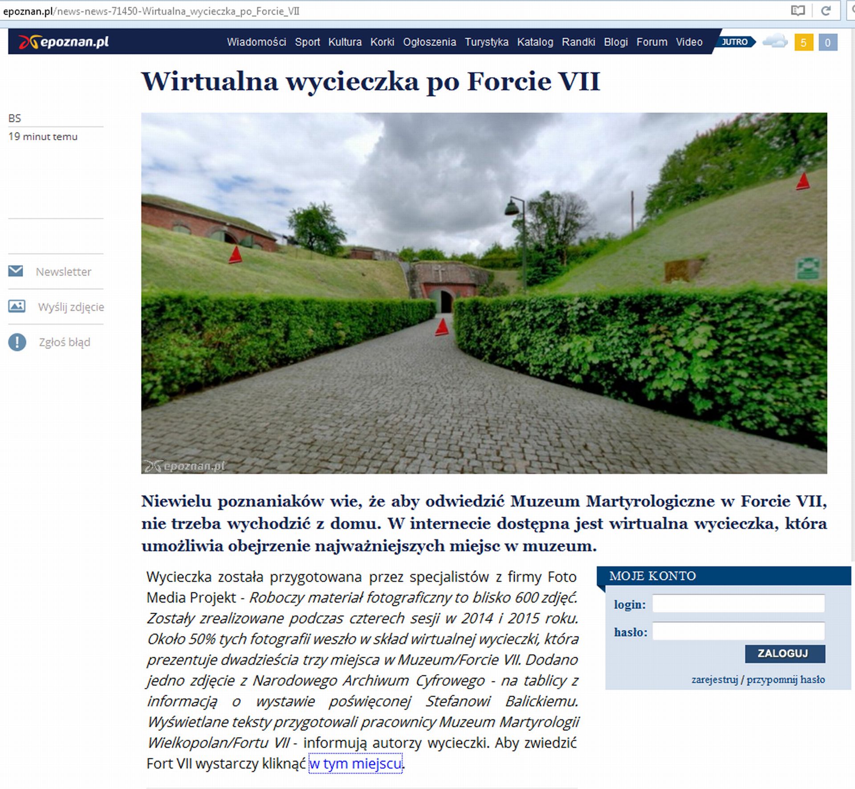Open Sport menu section
The width and height of the screenshot is (855, 789).
click(307, 42)
